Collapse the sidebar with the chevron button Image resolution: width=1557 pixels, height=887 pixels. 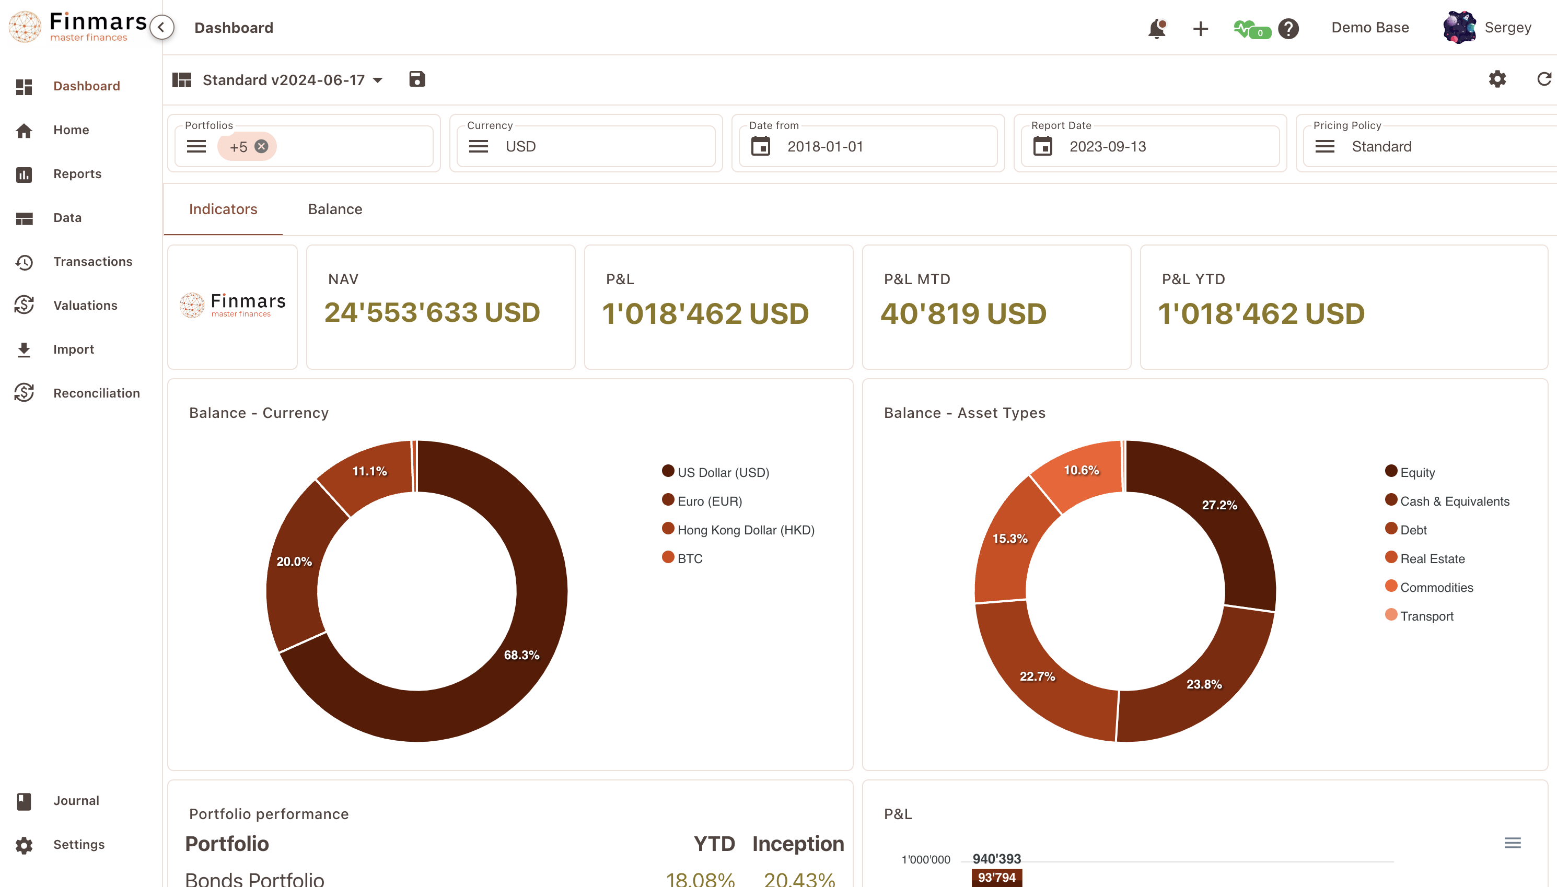pyautogui.click(x=161, y=27)
